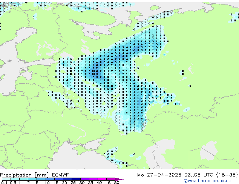This screenshot has width=239, height=184.
Task: Click the legend swatch for 2 to 5 mm
Action: 32,179
